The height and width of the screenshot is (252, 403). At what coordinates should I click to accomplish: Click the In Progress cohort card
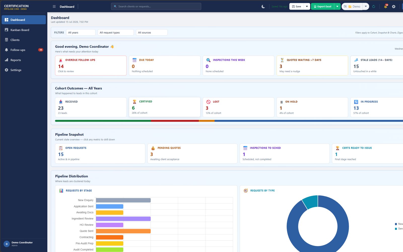tap(377, 107)
